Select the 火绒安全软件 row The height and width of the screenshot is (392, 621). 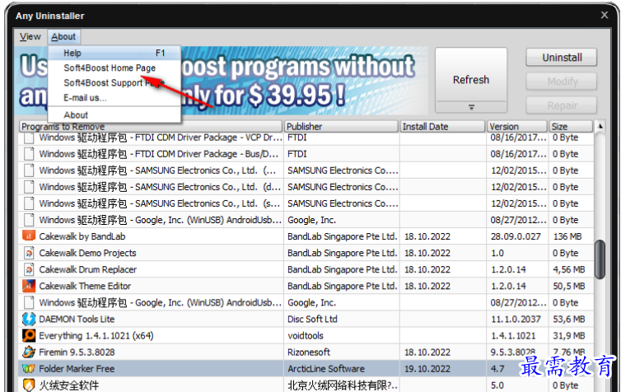coord(306,385)
